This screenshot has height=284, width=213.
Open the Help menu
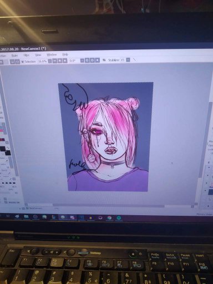tap(65, 54)
